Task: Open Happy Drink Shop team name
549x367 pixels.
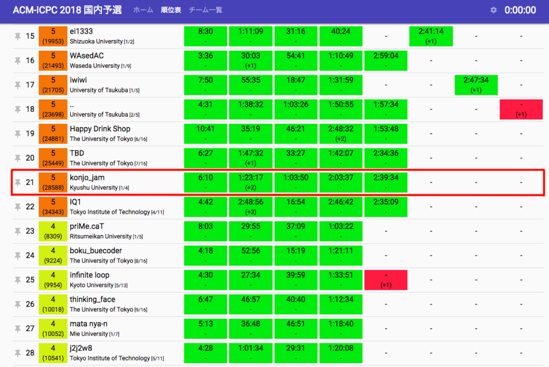Action: [x=100, y=129]
